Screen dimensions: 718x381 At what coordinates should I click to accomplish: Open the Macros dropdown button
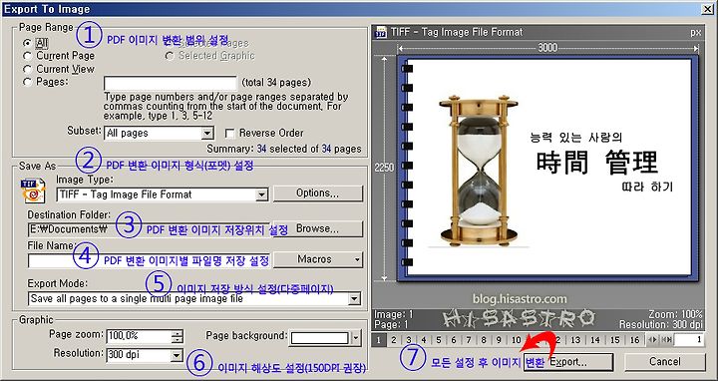pos(318,259)
